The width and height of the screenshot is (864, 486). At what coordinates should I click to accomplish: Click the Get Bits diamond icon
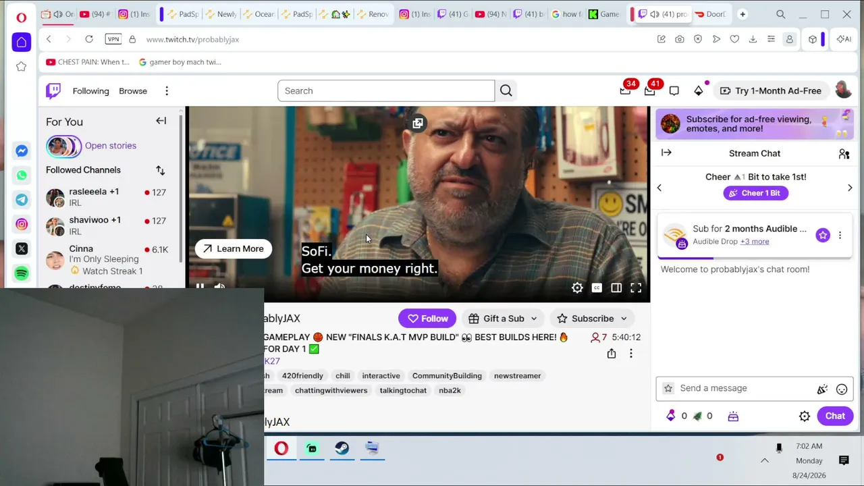[699, 90]
